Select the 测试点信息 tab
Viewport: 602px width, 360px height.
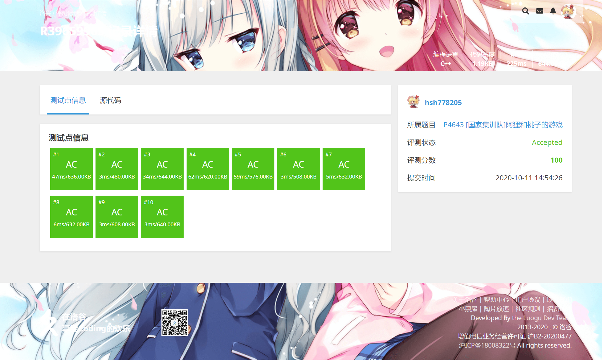[68, 100]
